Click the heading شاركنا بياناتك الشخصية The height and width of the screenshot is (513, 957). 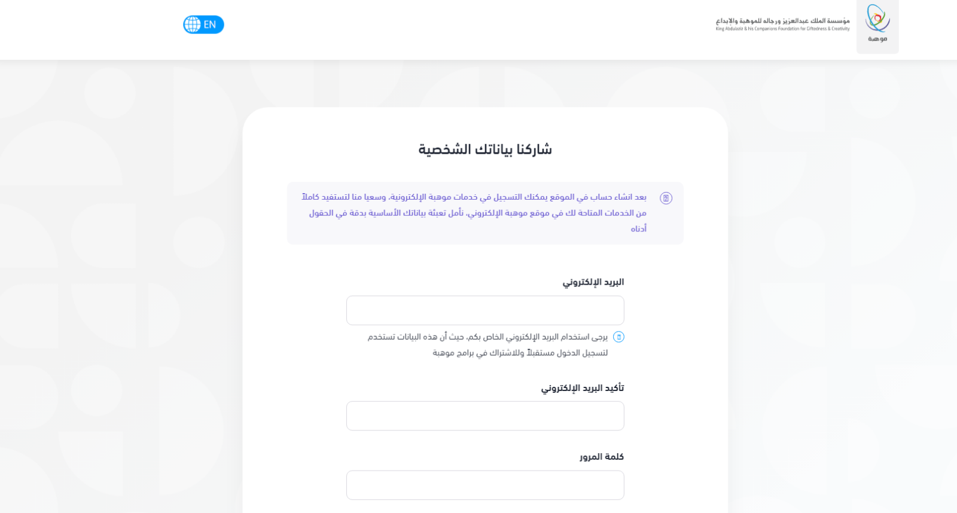(x=485, y=149)
